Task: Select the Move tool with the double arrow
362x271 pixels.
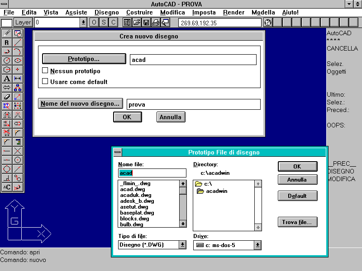Action: click(7, 88)
